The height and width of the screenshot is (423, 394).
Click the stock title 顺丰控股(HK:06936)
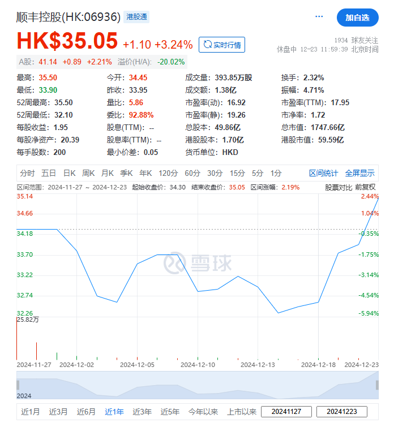point(68,17)
